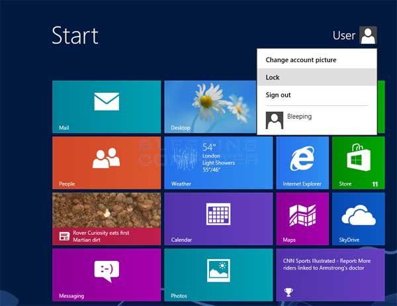The width and height of the screenshot is (397, 306).
Task: Click the 'Photos' tile label
Action: [179, 296]
